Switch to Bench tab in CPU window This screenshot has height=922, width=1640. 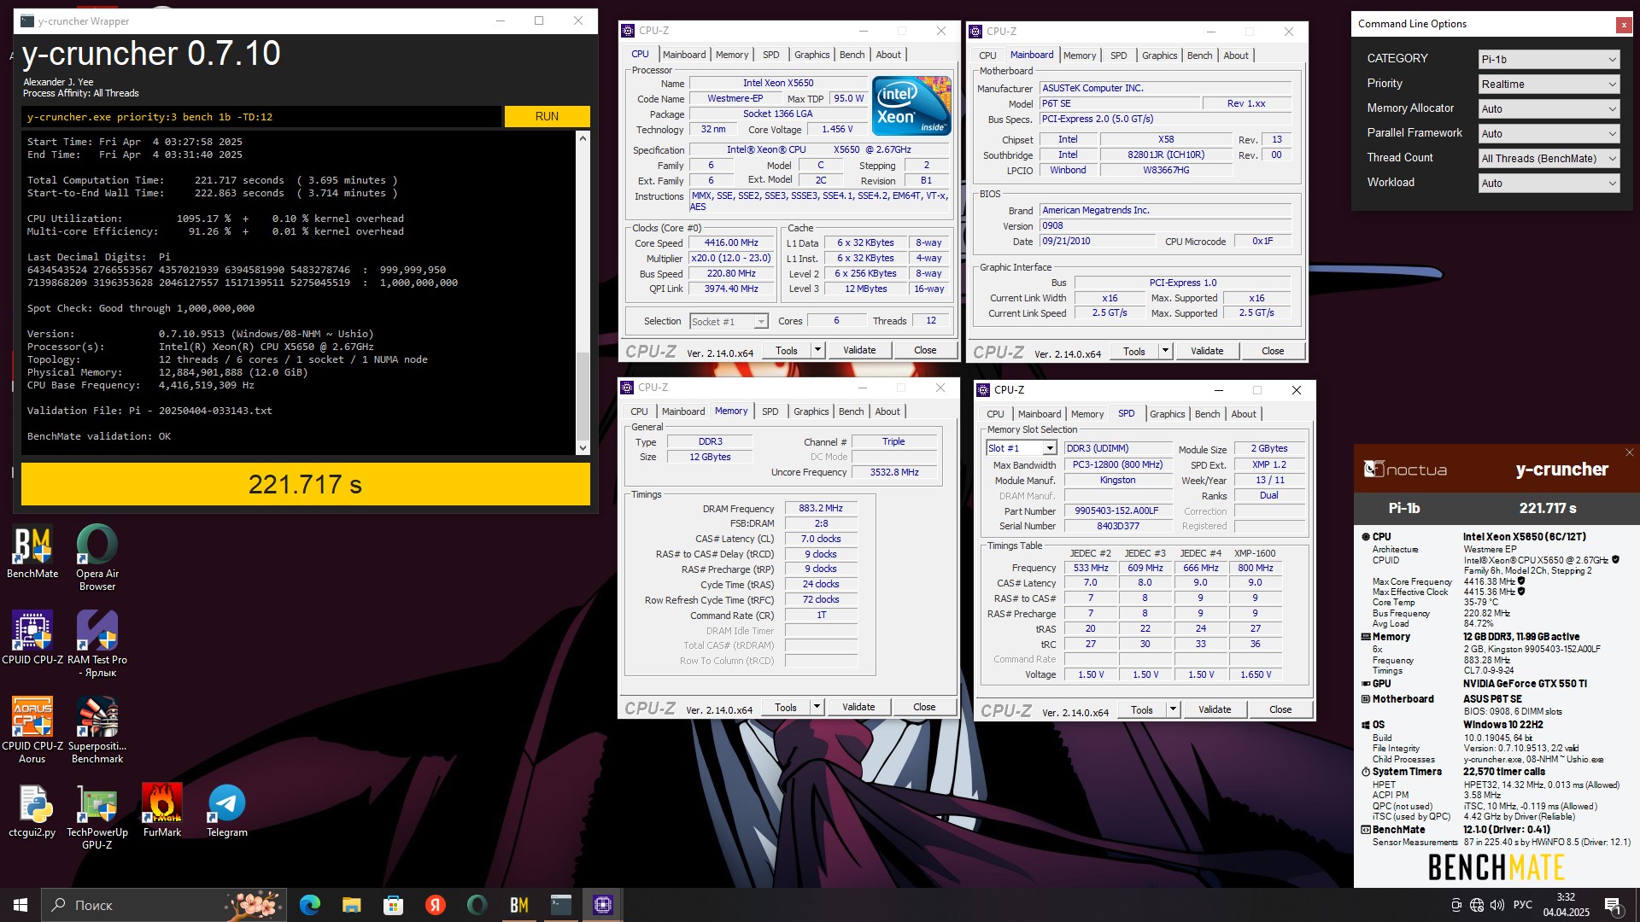coord(852,55)
